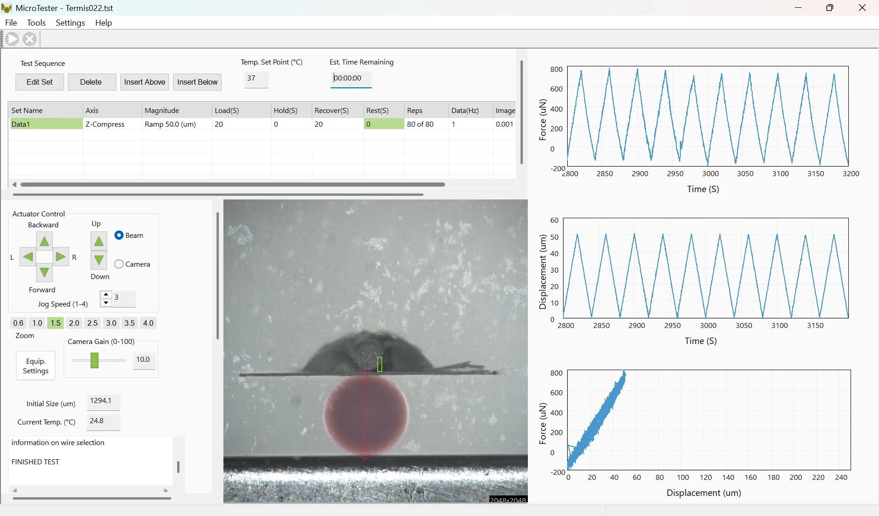Click the Camera Gain value field
Viewport: 879px width, 516px height.
[x=144, y=360]
